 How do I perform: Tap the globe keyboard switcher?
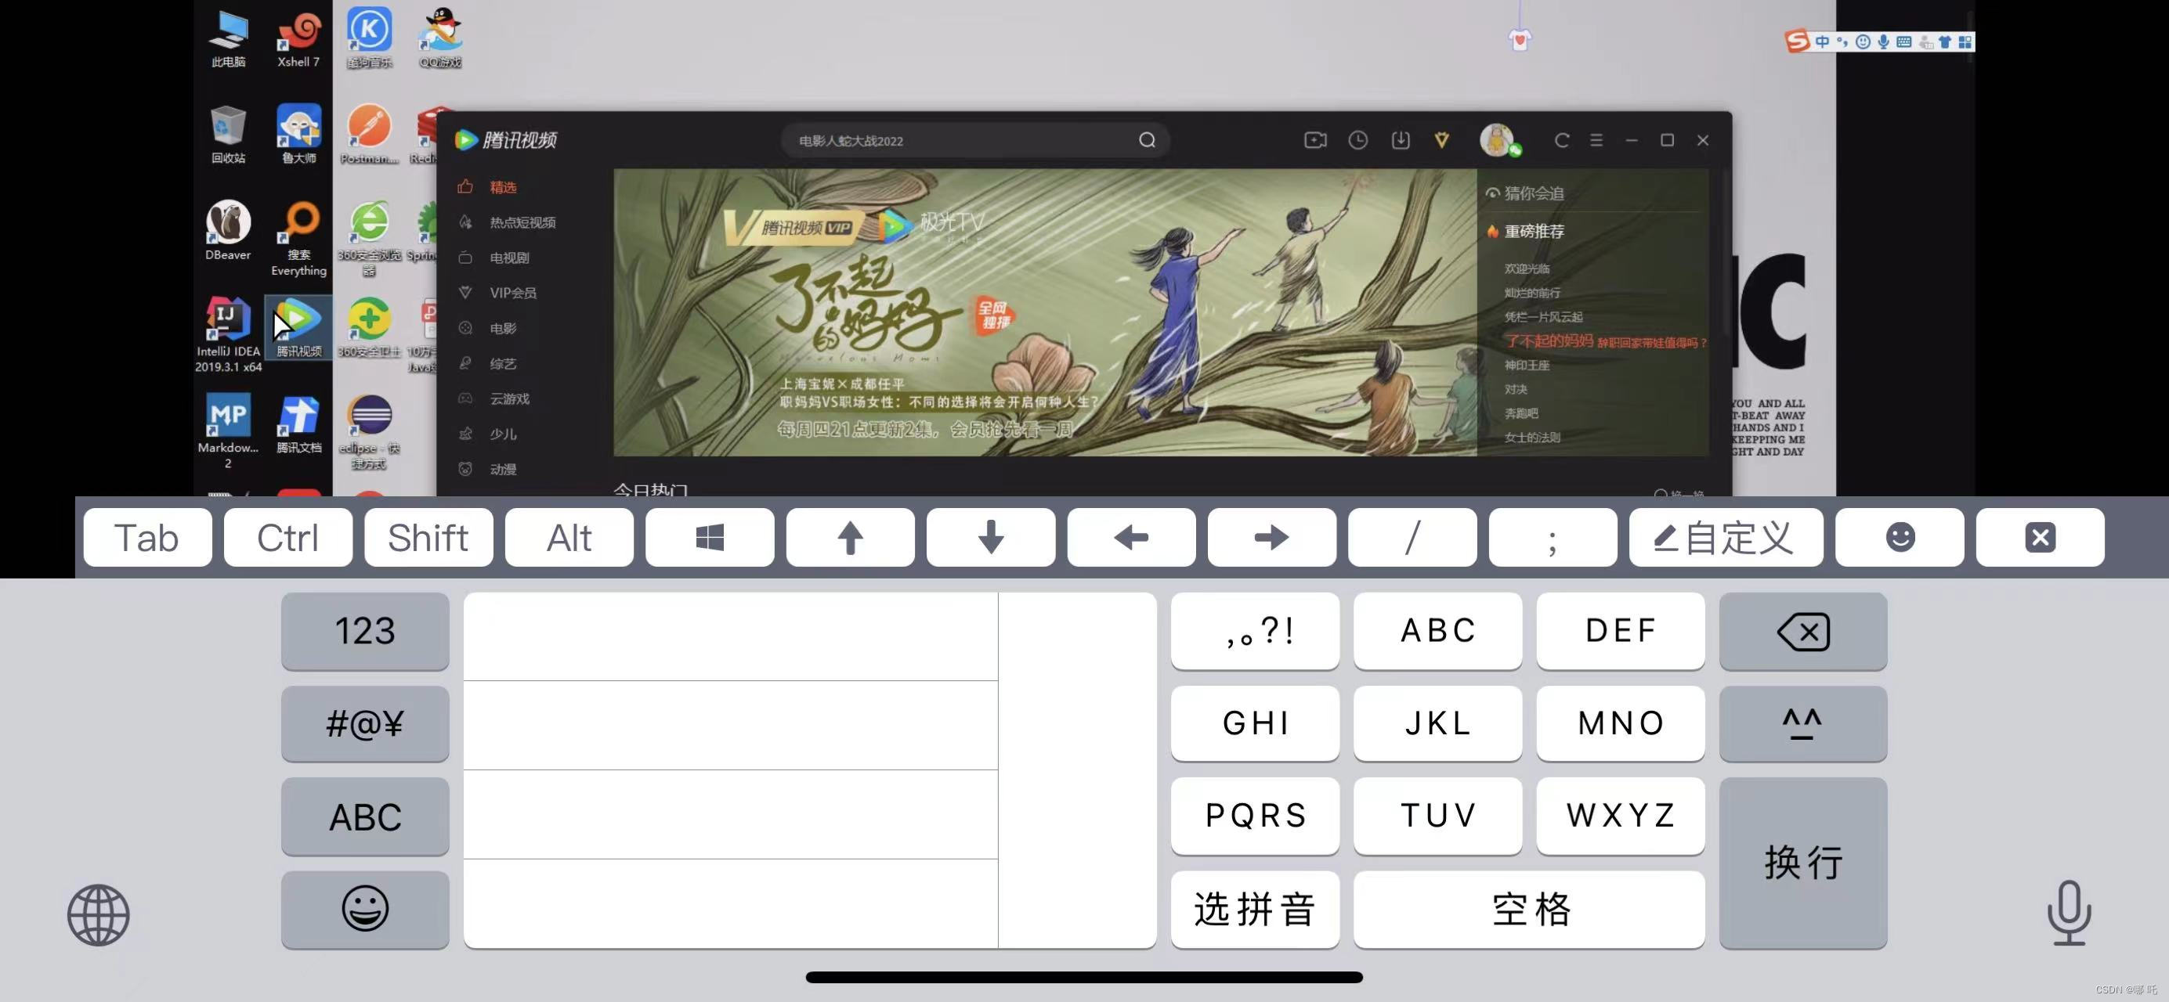99,914
